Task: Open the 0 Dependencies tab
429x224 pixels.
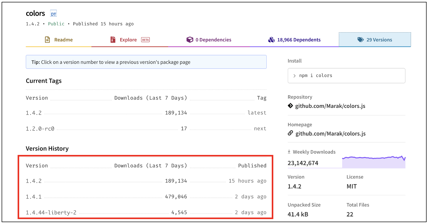Action: click(213, 40)
